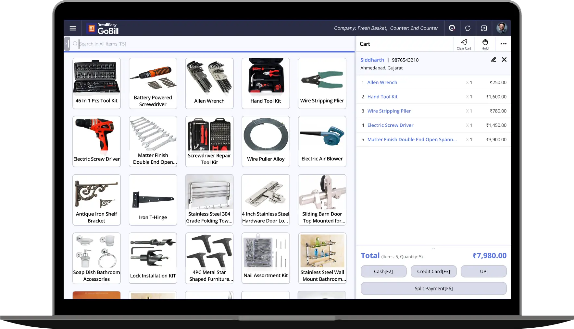
Task: Click the RetailEasy GoBill logo
Action: click(103, 29)
